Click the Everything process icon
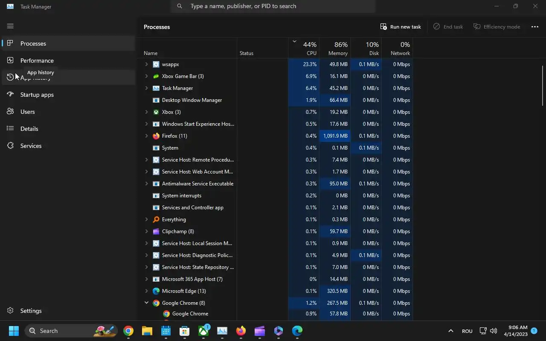 pos(156,220)
